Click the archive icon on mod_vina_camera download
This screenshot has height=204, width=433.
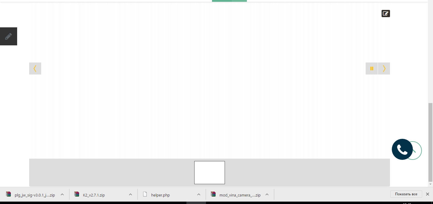(x=213, y=194)
